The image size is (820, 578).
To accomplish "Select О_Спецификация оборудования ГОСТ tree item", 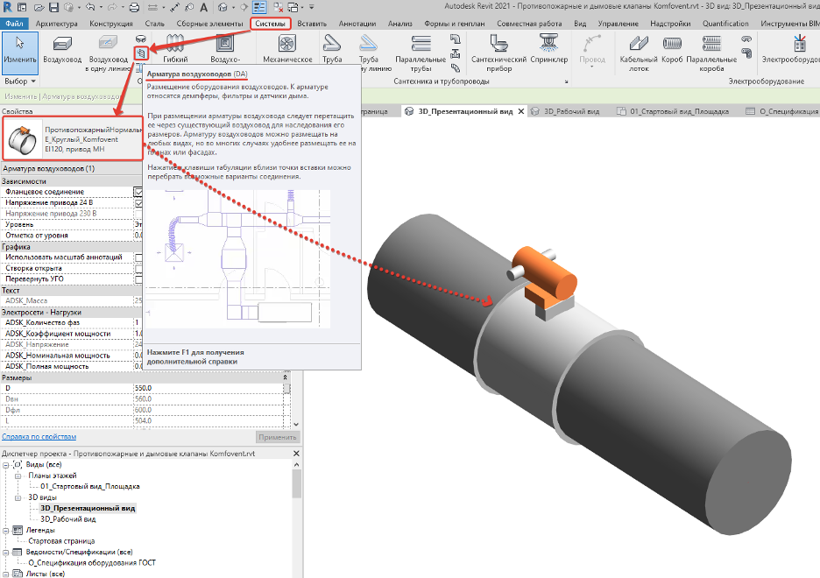I will tap(92, 563).
